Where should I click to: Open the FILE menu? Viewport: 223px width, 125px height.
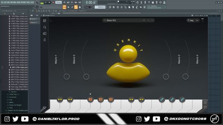(2, 2)
